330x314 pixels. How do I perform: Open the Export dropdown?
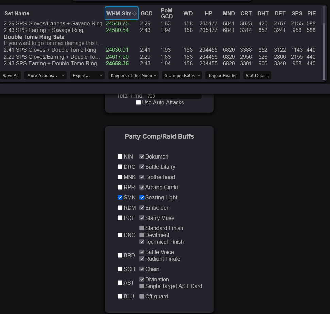point(87,75)
